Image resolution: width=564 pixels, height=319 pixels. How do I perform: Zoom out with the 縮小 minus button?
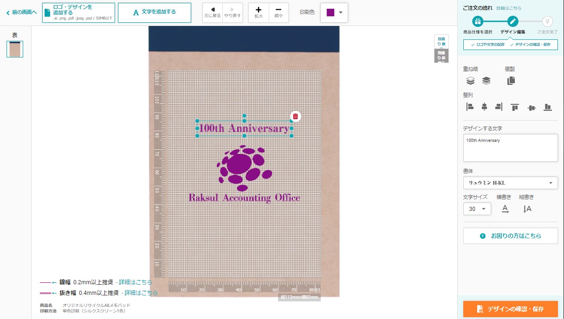[x=279, y=13]
